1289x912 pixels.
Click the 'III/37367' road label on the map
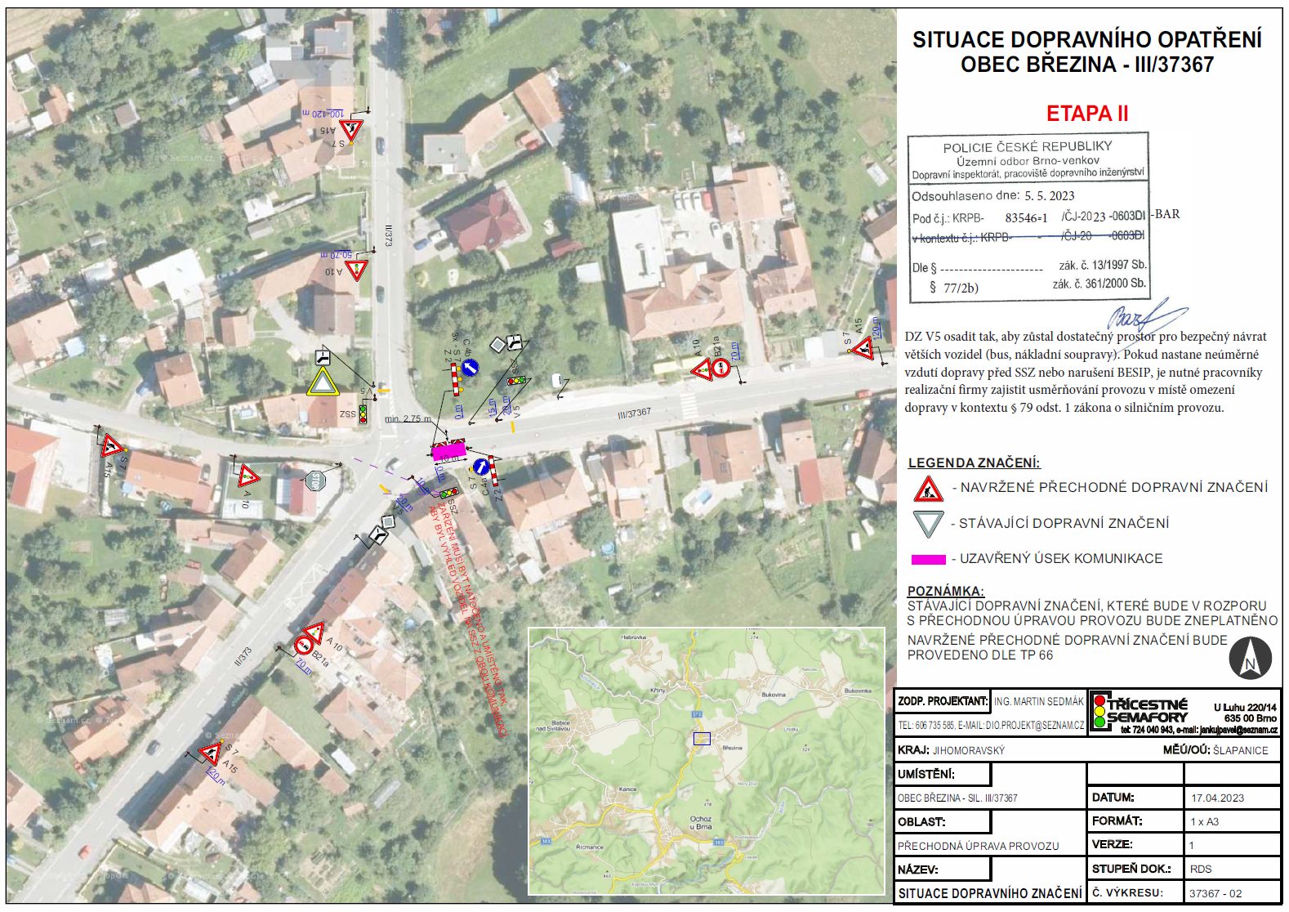(x=635, y=414)
